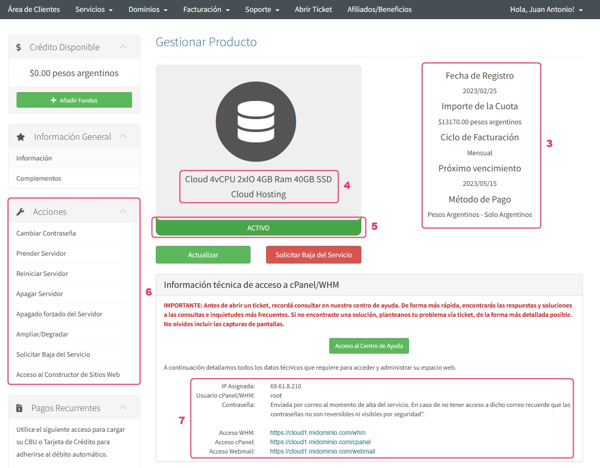Click the dollar icon beside Crédito Disponible
Image resolution: width=600 pixels, height=468 pixels.
pyautogui.click(x=19, y=47)
